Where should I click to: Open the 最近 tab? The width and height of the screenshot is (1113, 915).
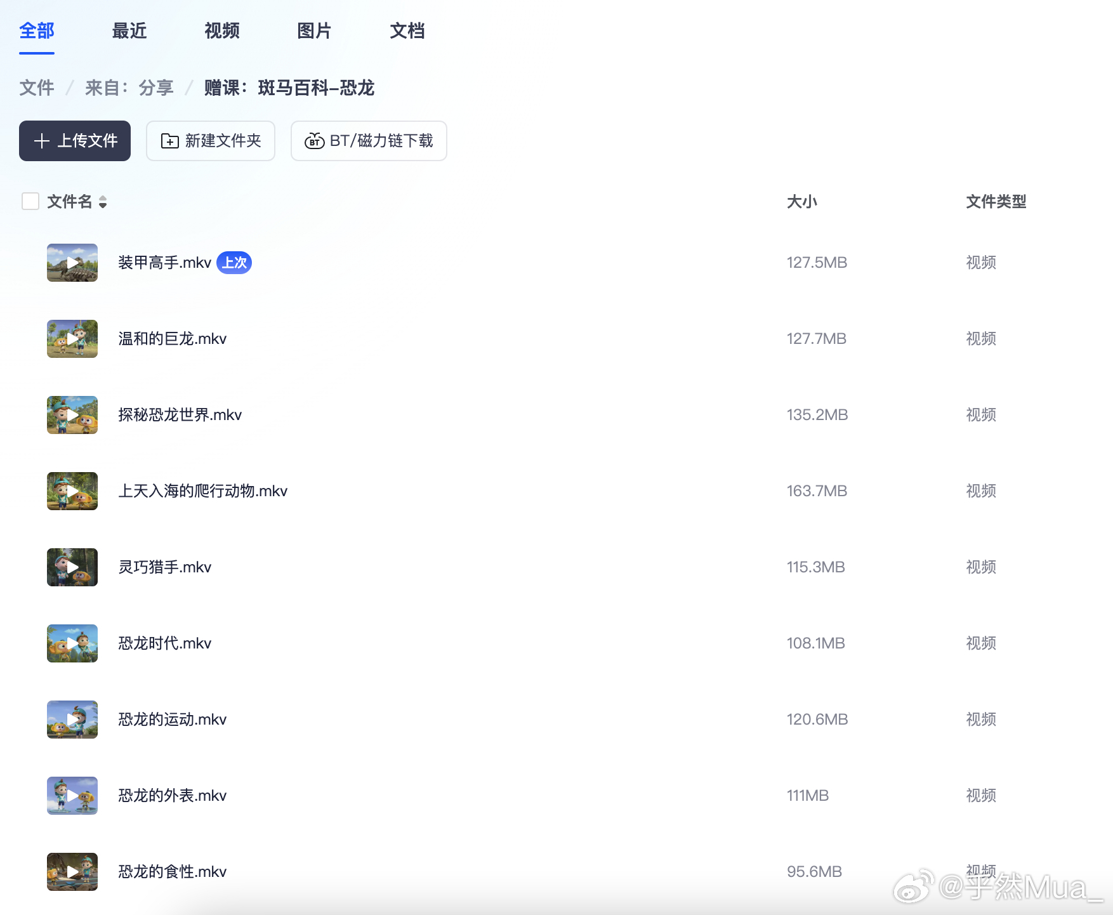[129, 30]
